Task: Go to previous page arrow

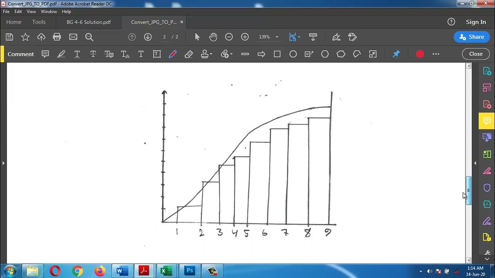Action: 132,37
